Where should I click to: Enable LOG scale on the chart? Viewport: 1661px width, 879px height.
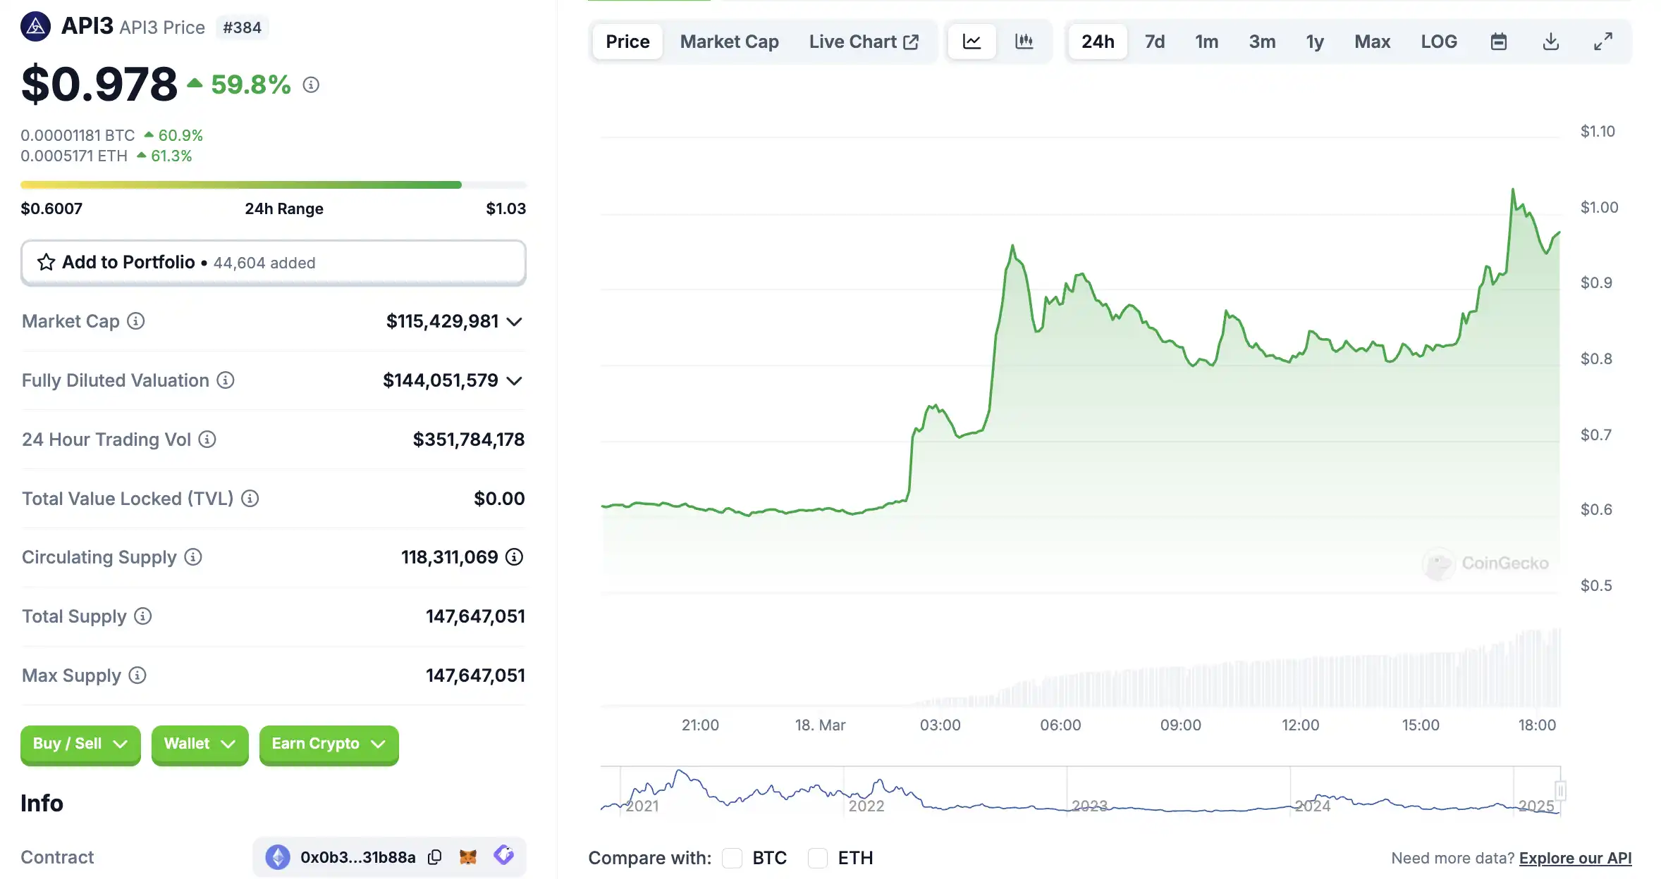click(x=1439, y=42)
